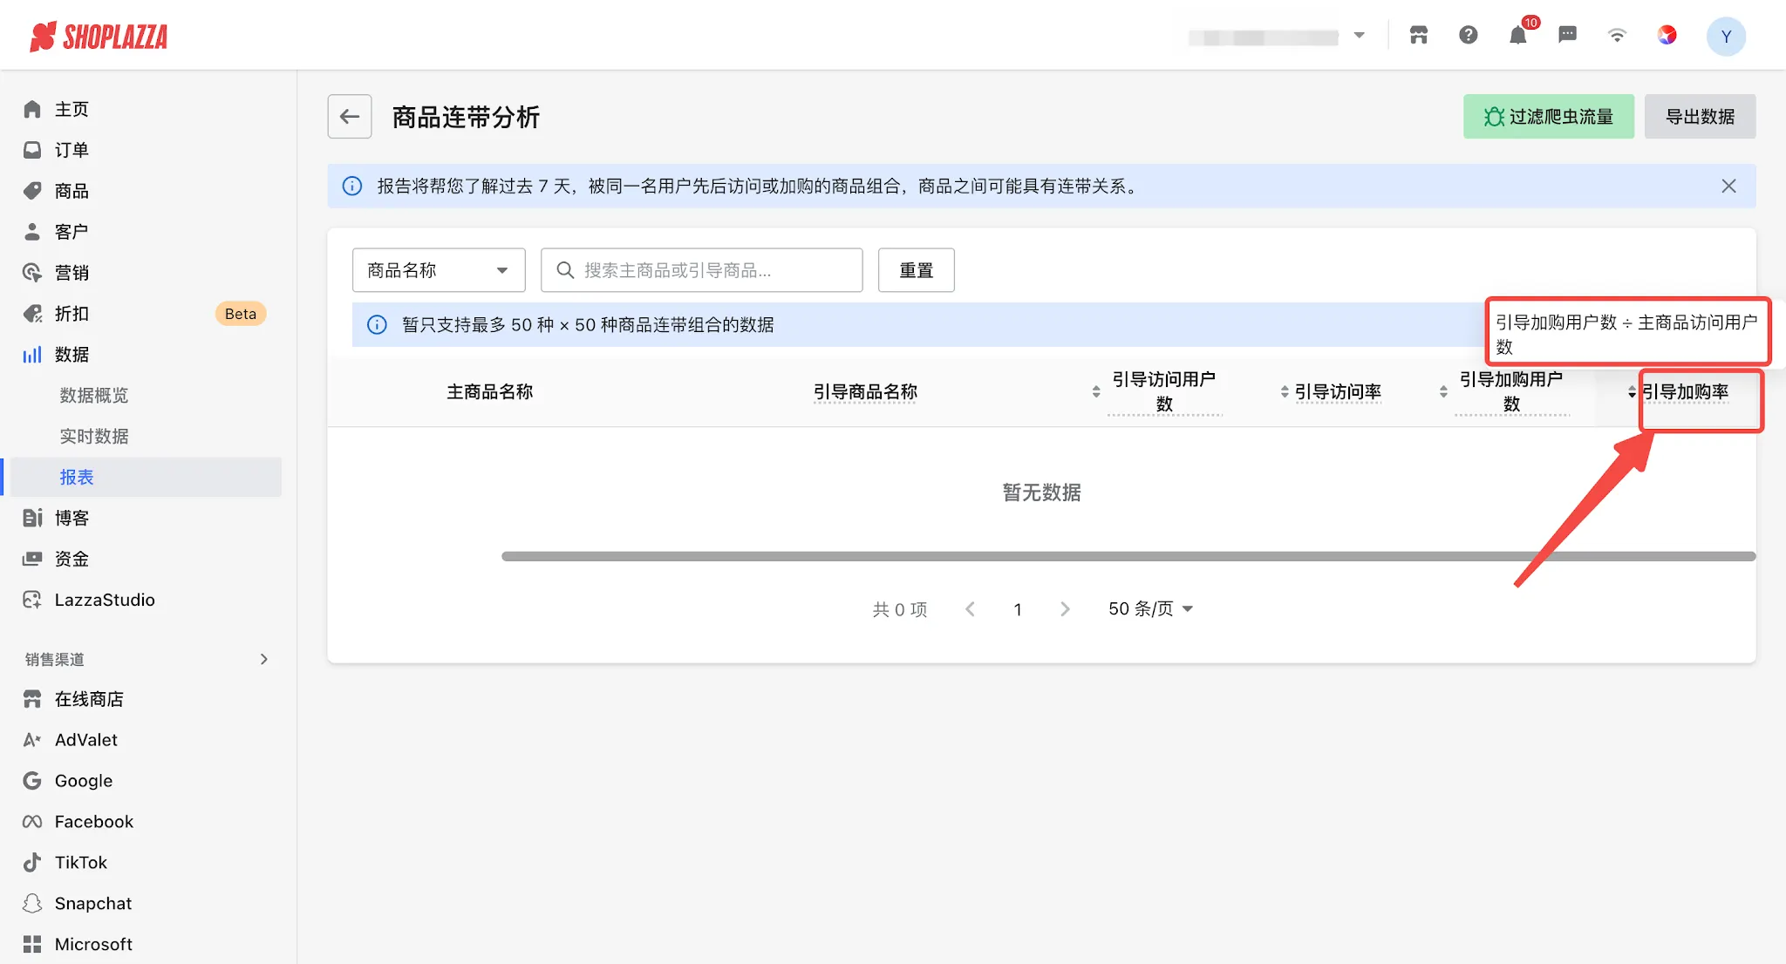Click the 数据 bar chart icon

tap(32, 355)
